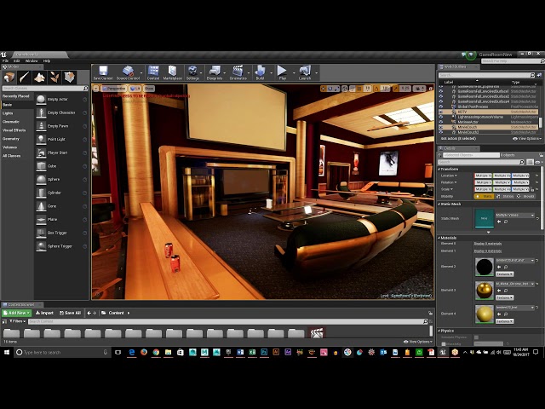Open the Settings toolbar icon

192,71
